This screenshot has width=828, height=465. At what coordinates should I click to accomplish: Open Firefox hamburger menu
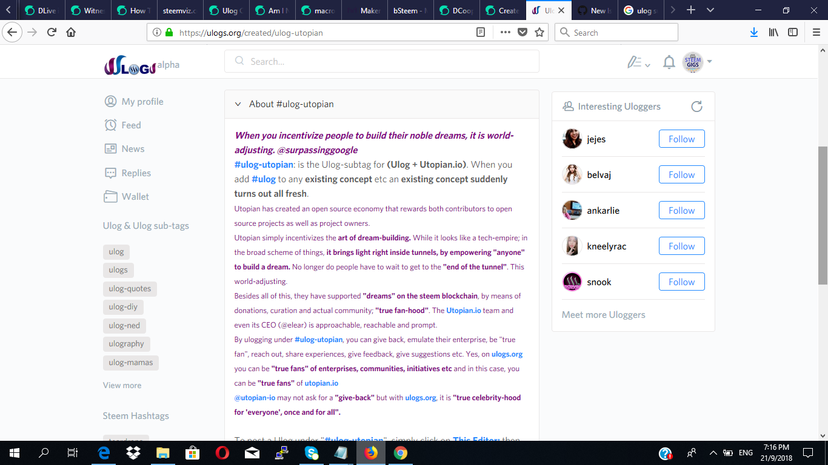click(x=815, y=33)
